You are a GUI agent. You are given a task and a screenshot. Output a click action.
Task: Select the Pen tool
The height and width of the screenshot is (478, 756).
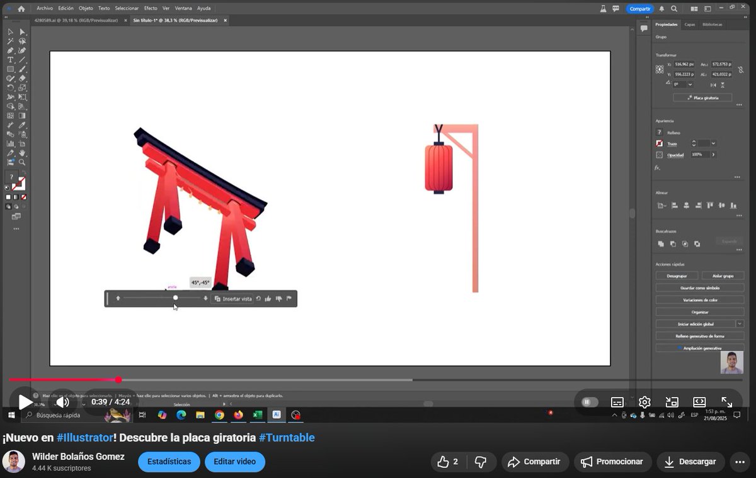(11, 50)
